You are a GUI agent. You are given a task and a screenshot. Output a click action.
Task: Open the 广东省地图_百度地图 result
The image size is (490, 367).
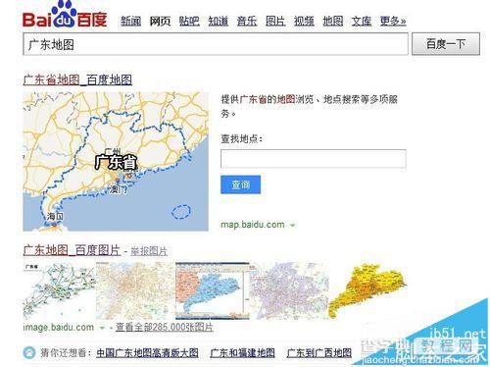click(77, 79)
